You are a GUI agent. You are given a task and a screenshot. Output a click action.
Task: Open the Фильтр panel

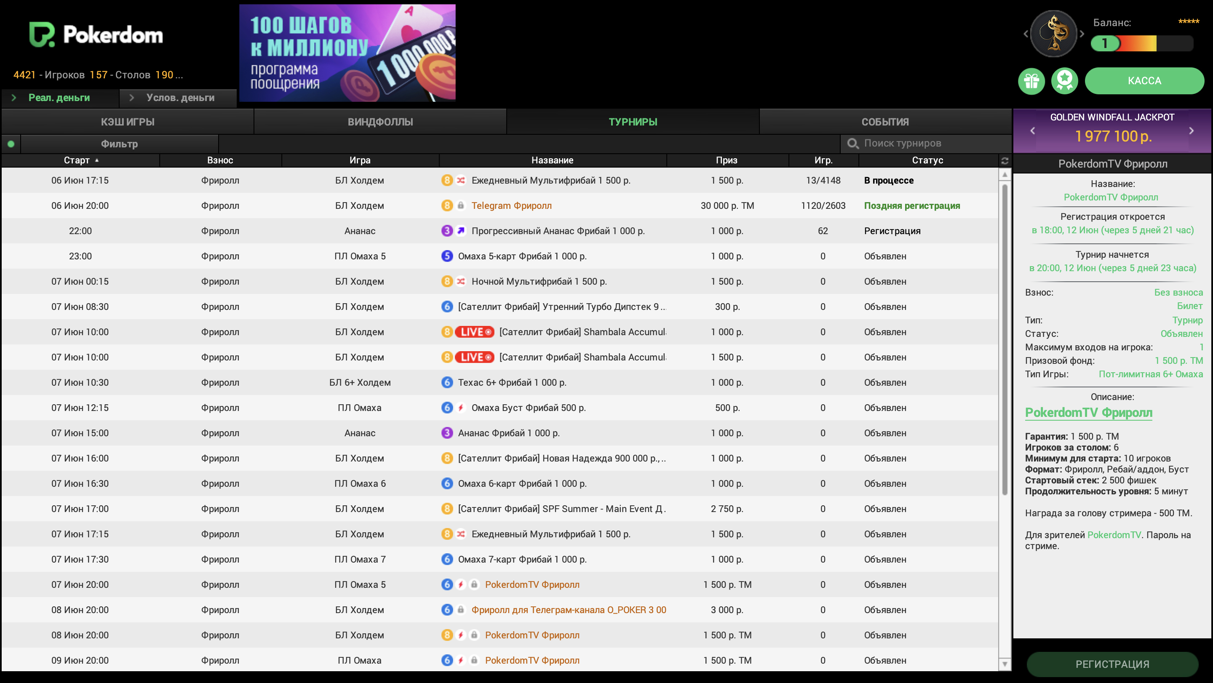point(120,144)
